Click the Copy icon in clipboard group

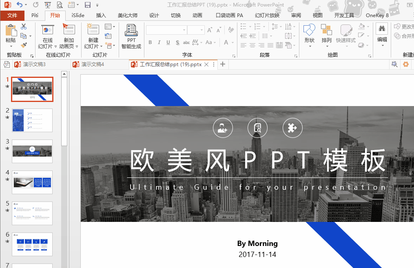point(24,35)
